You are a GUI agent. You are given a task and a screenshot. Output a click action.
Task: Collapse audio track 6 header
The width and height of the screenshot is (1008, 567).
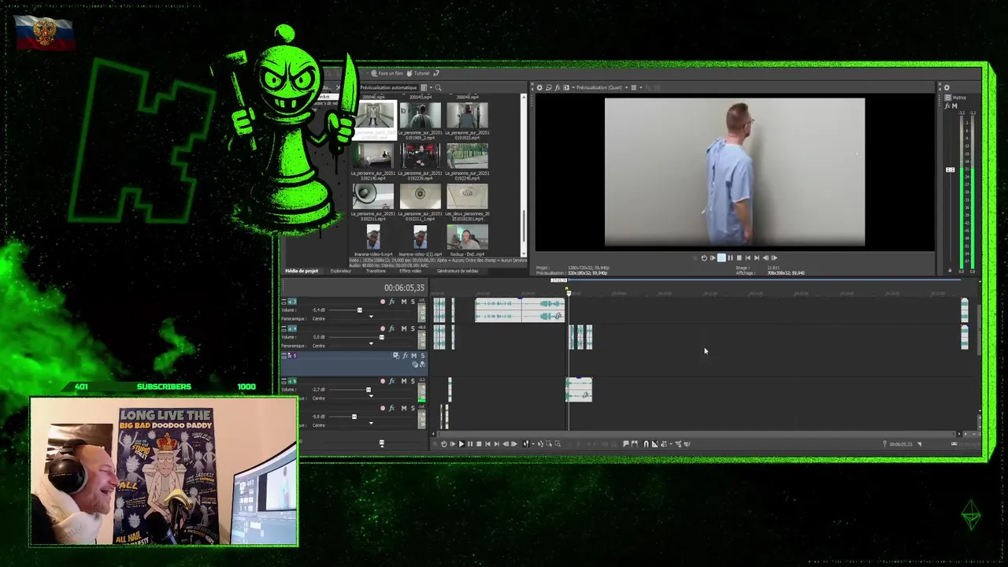(283, 381)
